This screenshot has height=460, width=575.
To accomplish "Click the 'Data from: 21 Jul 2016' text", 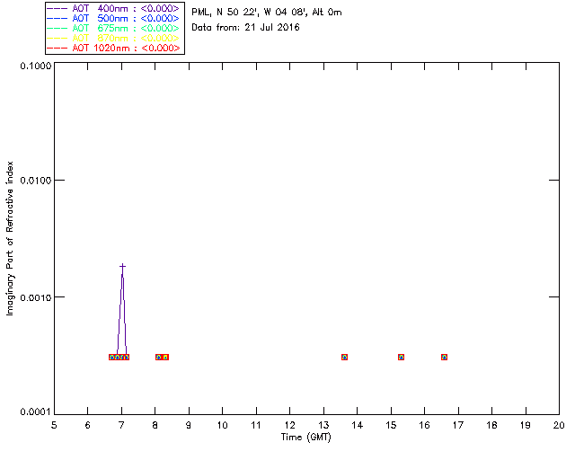I will point(245,27).
